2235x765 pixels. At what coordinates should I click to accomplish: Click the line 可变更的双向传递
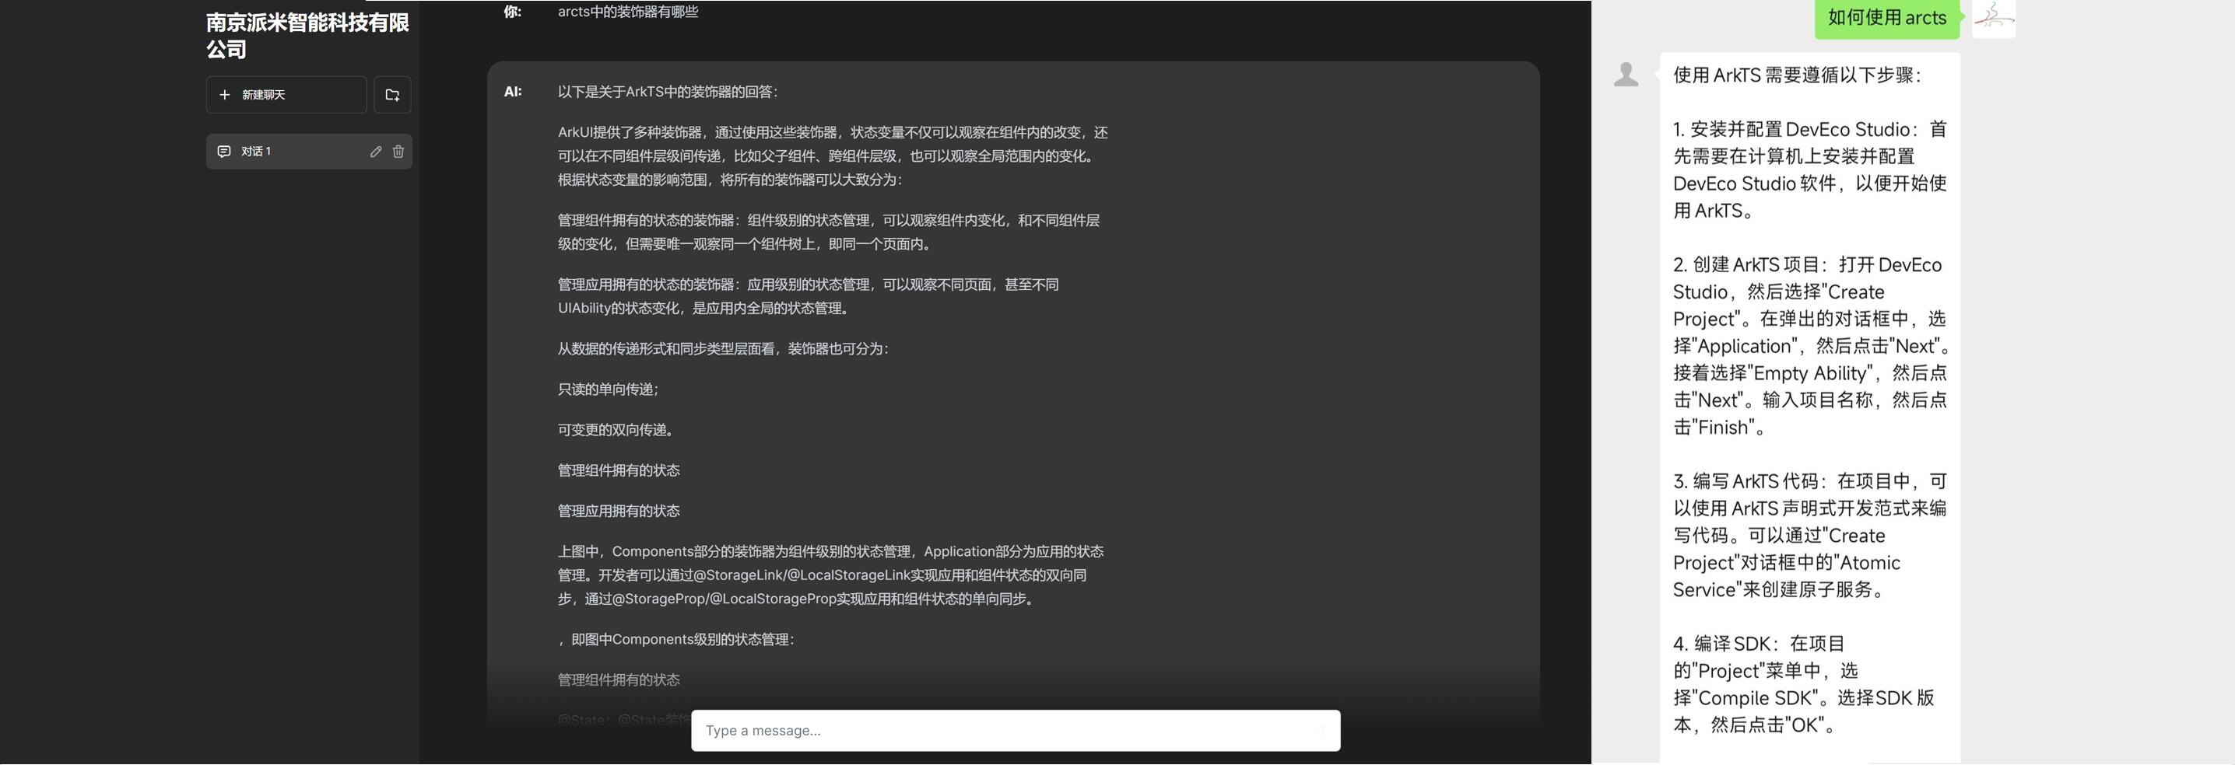(x=617, y=430)
